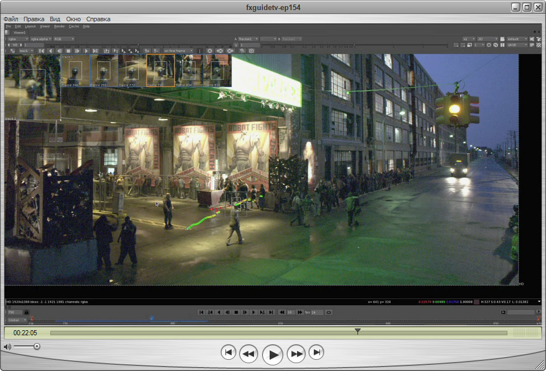Click the 00:22:05 time display

(x=25, y=333)
